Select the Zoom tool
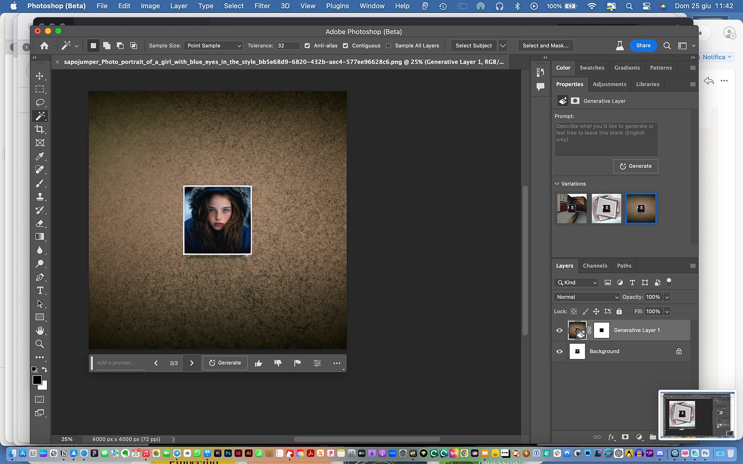743x464 pixels. click(x=40, y=344)
